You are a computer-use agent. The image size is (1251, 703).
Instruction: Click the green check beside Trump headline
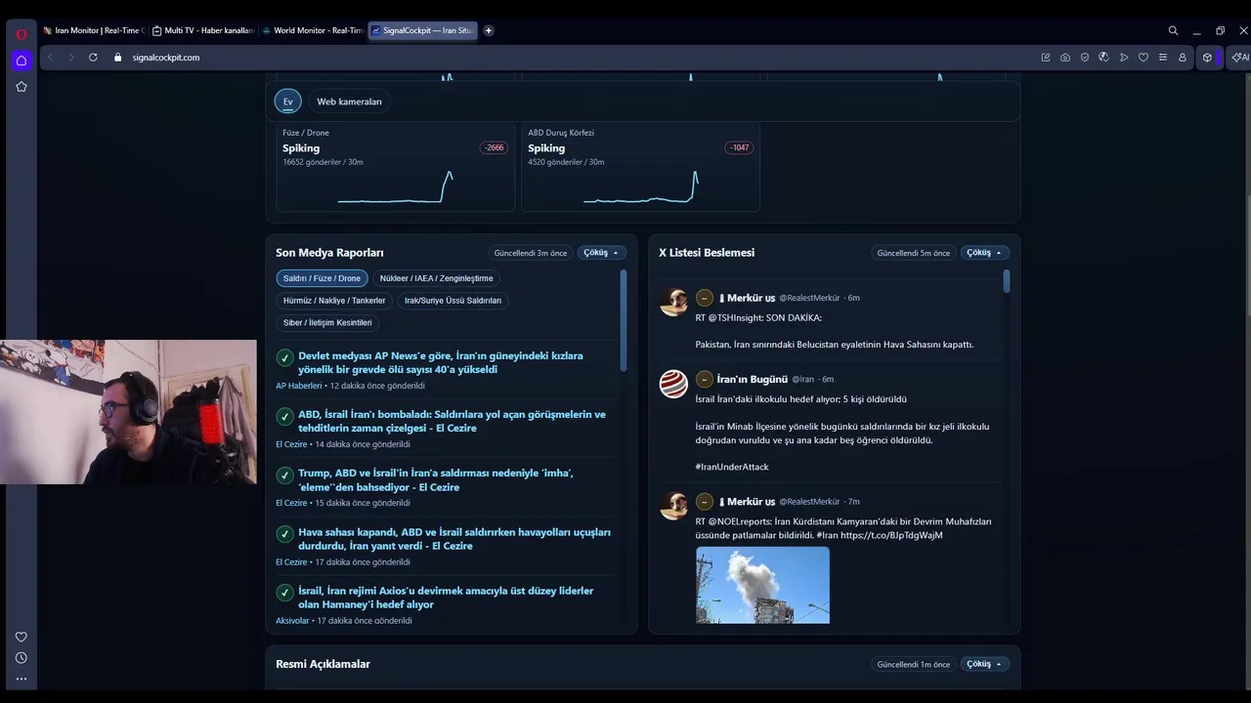coord(284,476)
